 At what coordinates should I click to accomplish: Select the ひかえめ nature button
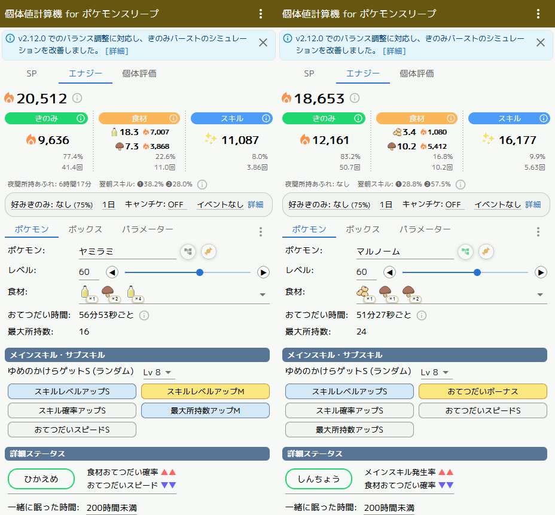point(41,479)
